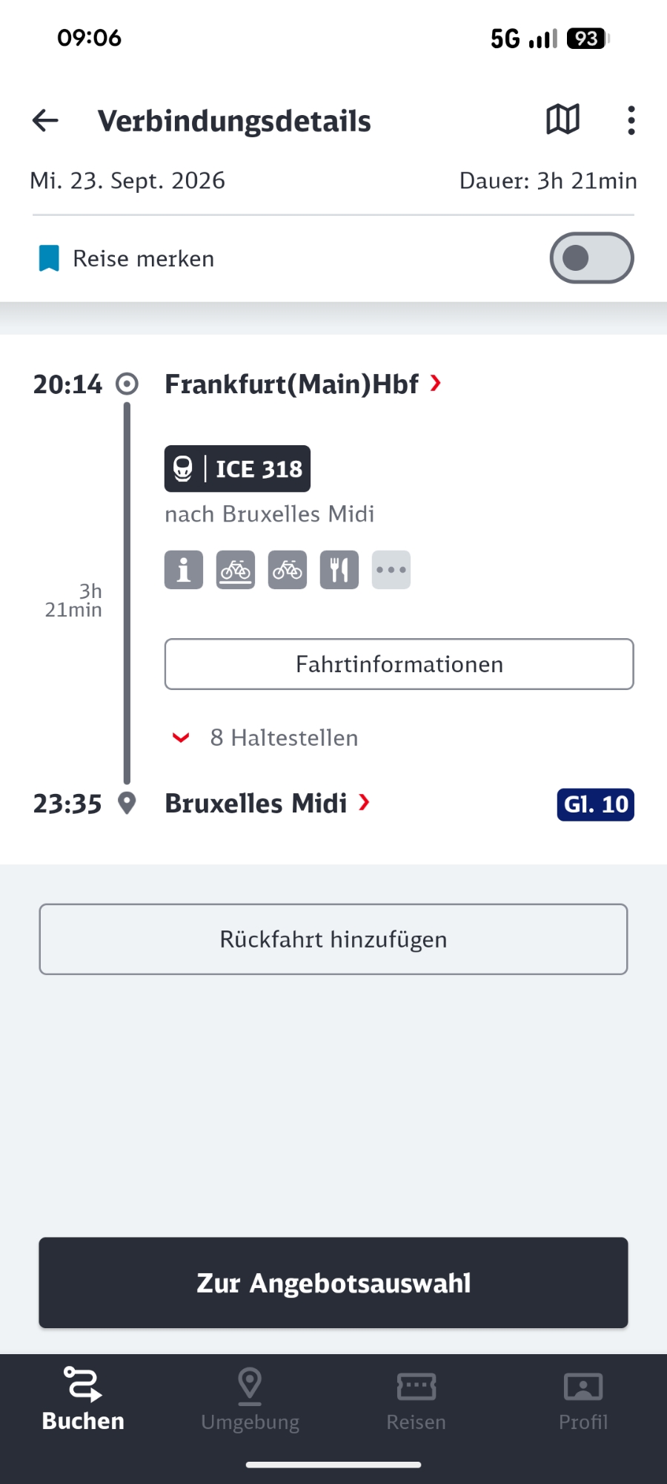Image resolution: width=667 pixels, height=1484 pixels.
Task: Switch to the Reisen tab
Action: [417, 1399]
